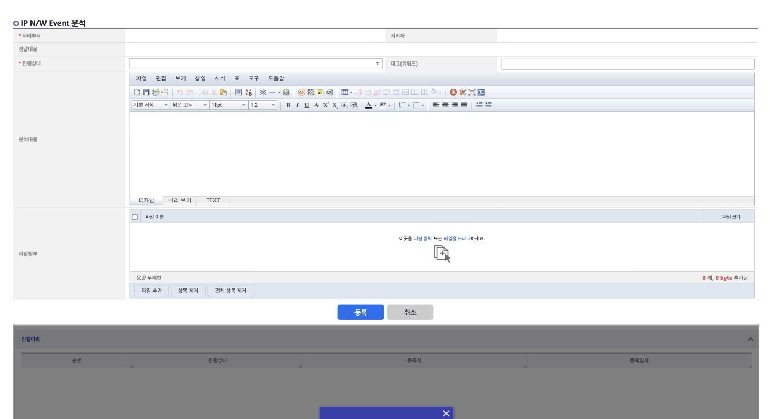771x419 pixels.
Task: Tick the select-all checkbox beside 파일 이름
Action: pos(135,217)
